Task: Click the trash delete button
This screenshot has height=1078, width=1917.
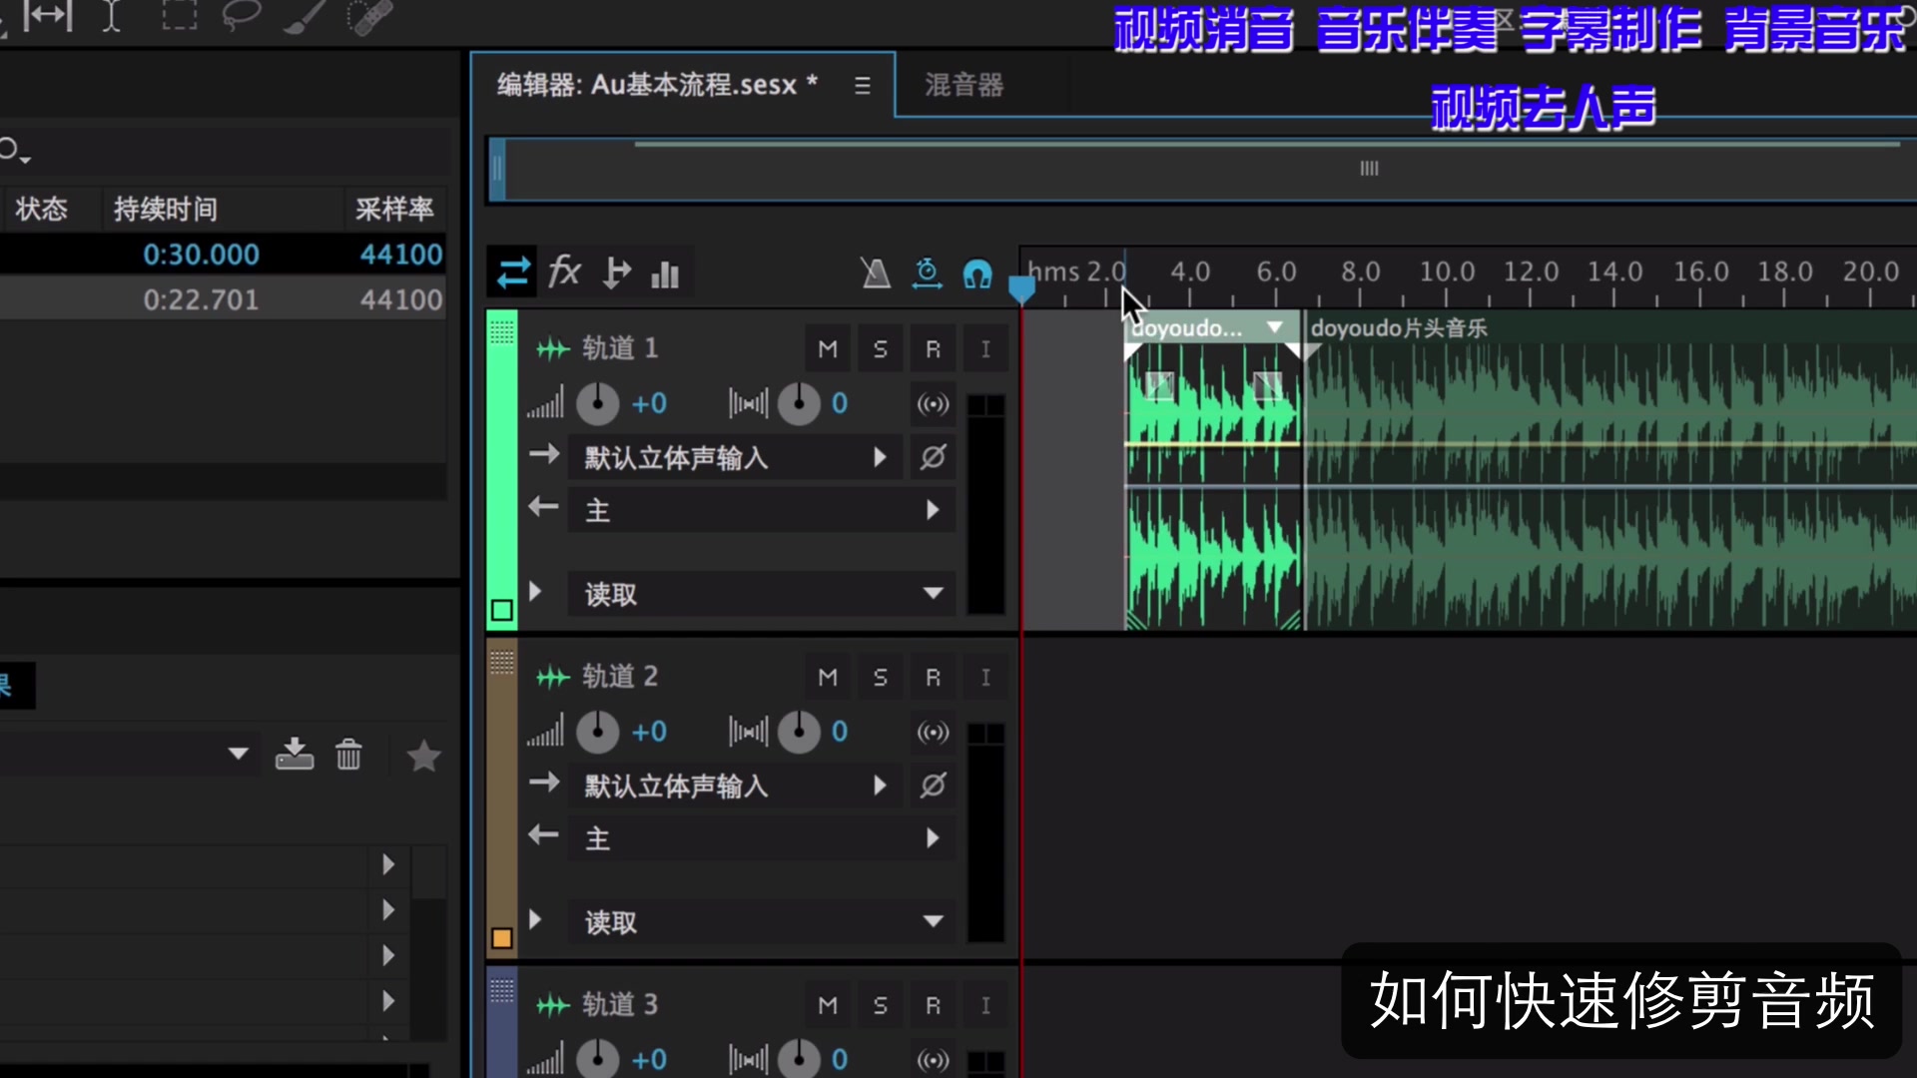Action: point(347,756)
